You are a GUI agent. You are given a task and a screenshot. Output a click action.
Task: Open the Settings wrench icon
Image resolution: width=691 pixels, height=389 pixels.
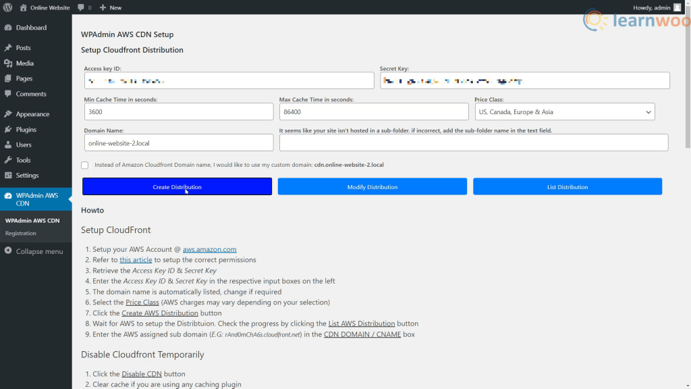[x=9, y=176]
